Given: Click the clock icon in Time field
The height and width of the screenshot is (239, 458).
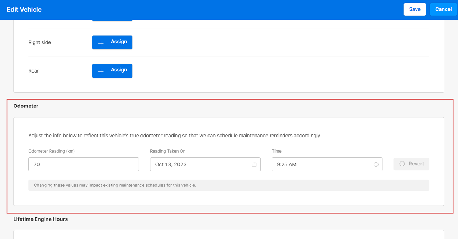Looking at the screenshot, I should pos(376,164).
